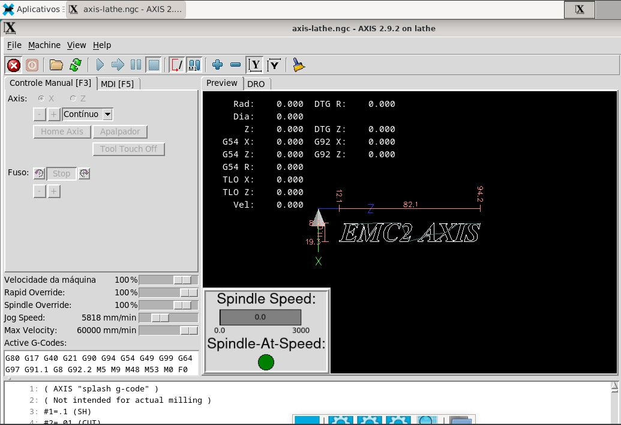This screenshot has height=425, width=621.
Task: Adjust the Max Velocity slider
Action: coord(169,330)
